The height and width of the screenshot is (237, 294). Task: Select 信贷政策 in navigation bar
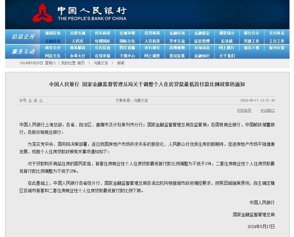click(x=152, y=33)
